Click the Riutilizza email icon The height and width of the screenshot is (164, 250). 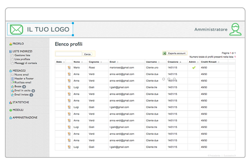click(12, 82)
